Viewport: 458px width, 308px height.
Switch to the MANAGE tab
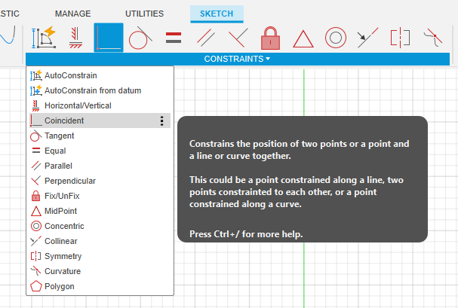point(73,14)
